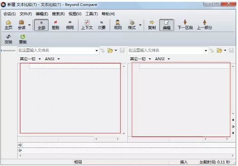The image size is (238, 166).
Task: Toggle the 上下文 context display
Action: coord(87,25)
